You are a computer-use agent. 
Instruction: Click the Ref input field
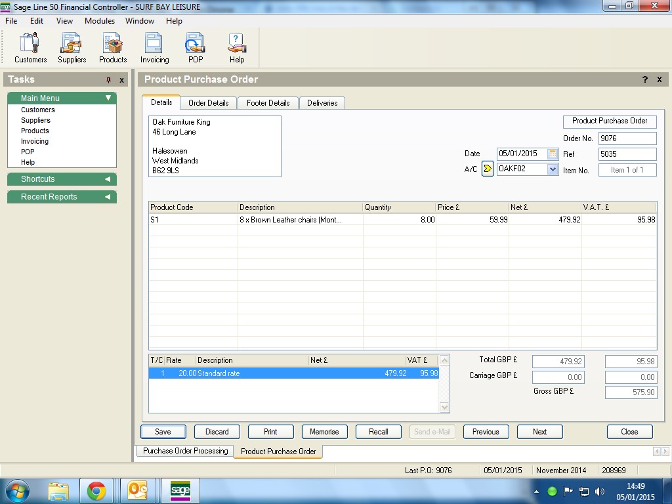627,154
